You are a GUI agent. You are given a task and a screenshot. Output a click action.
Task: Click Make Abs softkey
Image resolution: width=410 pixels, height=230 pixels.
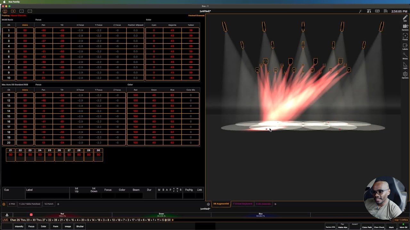(x=342, y=226)
